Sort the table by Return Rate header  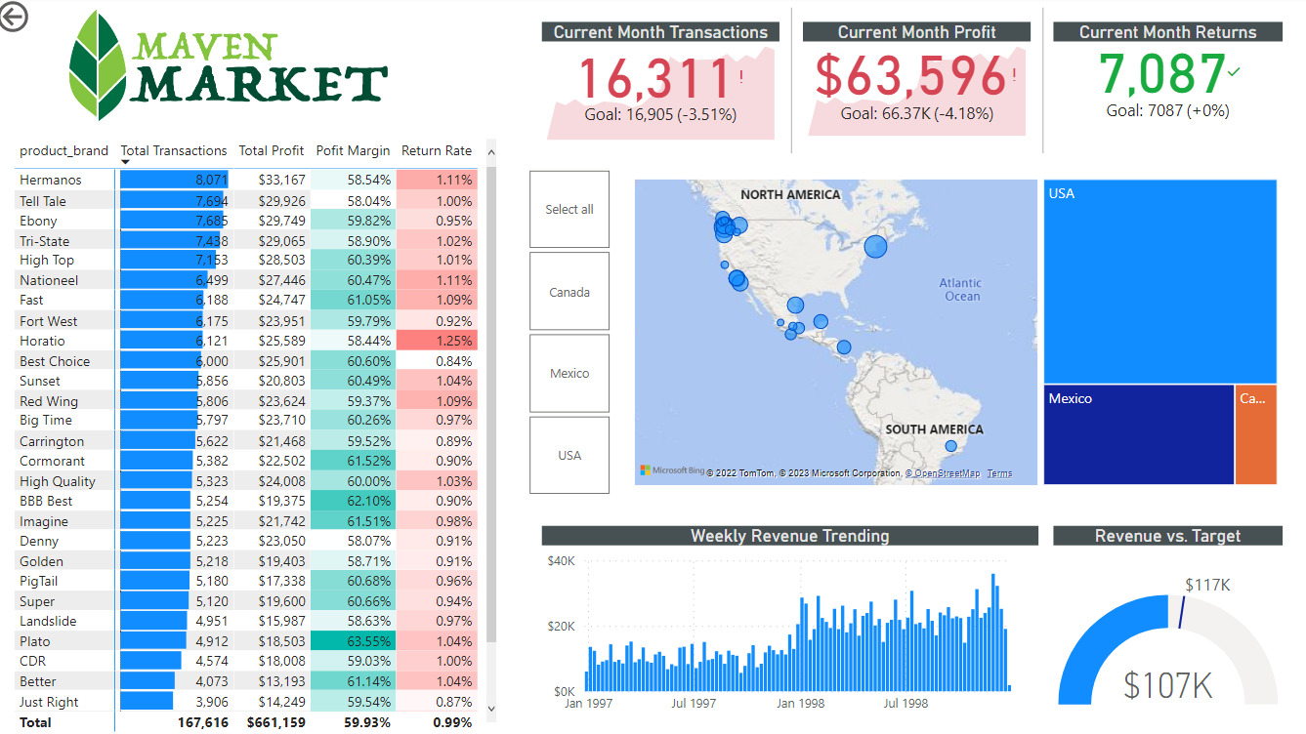pos(436,150)
